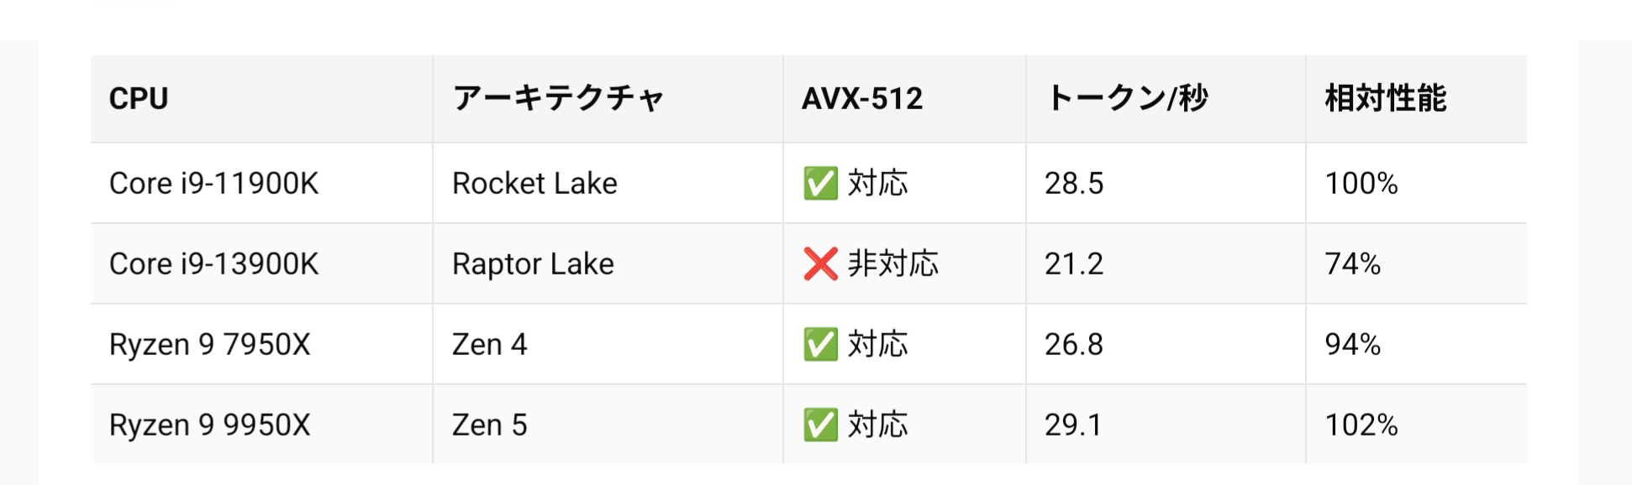Select the CPU column header
The height and width of the screenshot is (485, 1632).
coord(139,99)
